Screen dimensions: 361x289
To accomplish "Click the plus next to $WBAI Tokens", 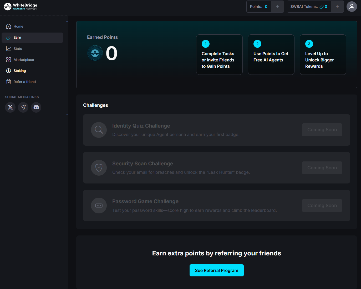I will [x=337, y=6].
